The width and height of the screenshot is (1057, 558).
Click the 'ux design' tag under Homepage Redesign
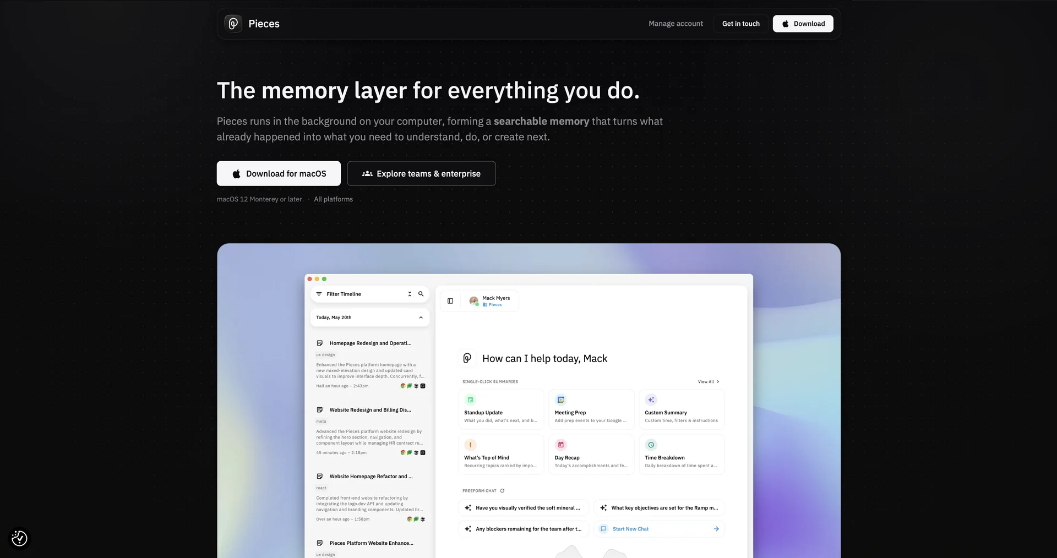click(x=325, y=355)
